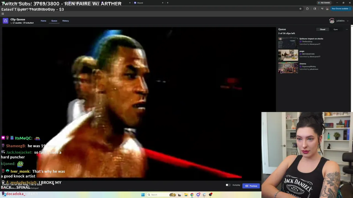Close the Discord browser tab

click(x=163, y=3)
